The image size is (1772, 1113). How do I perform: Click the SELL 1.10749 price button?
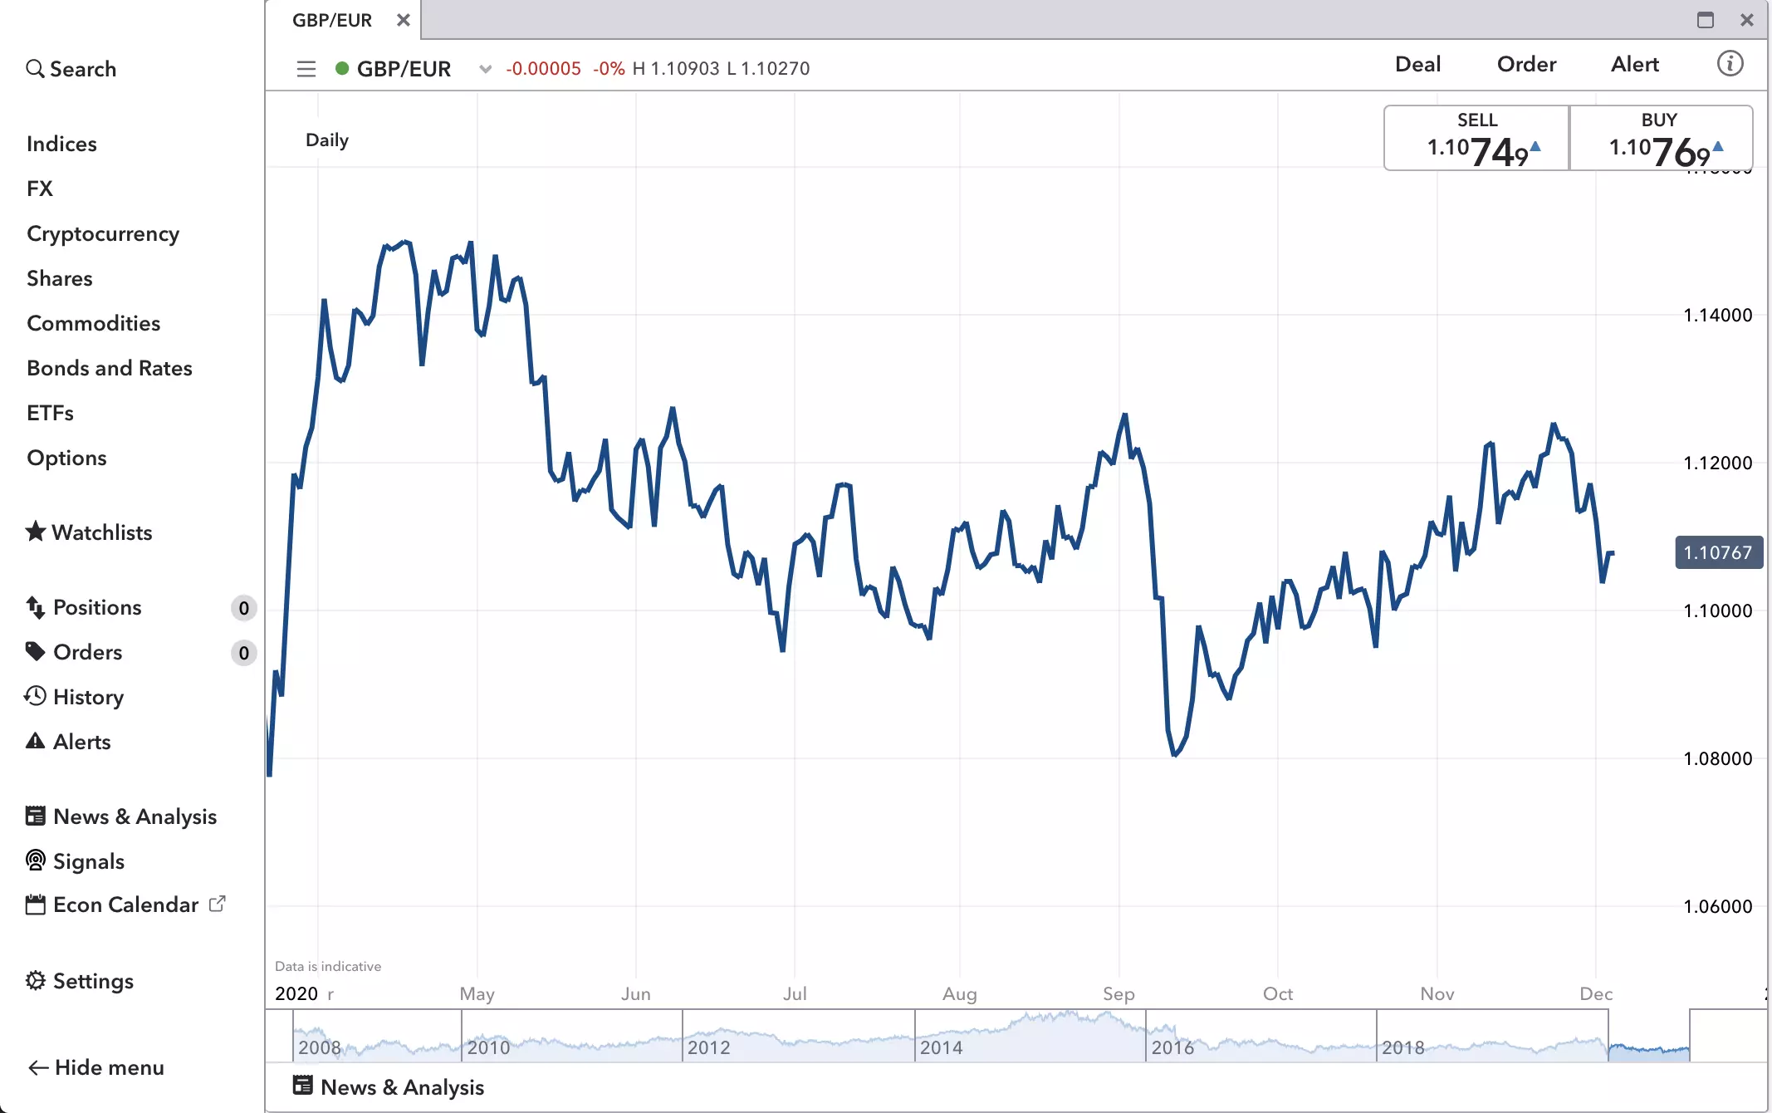coord(1477,138)
